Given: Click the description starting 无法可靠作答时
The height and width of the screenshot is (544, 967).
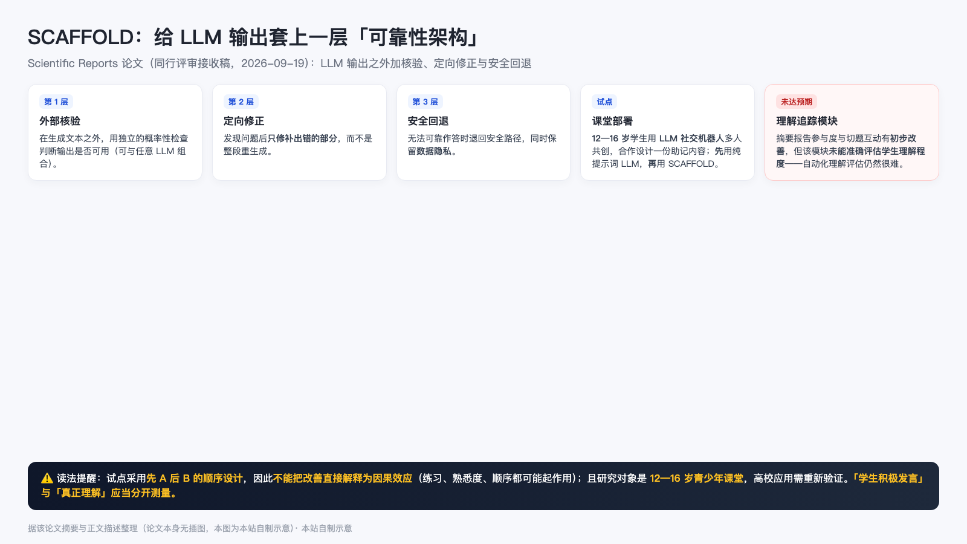Looking at the screenshot, I should tap(482, 145).
